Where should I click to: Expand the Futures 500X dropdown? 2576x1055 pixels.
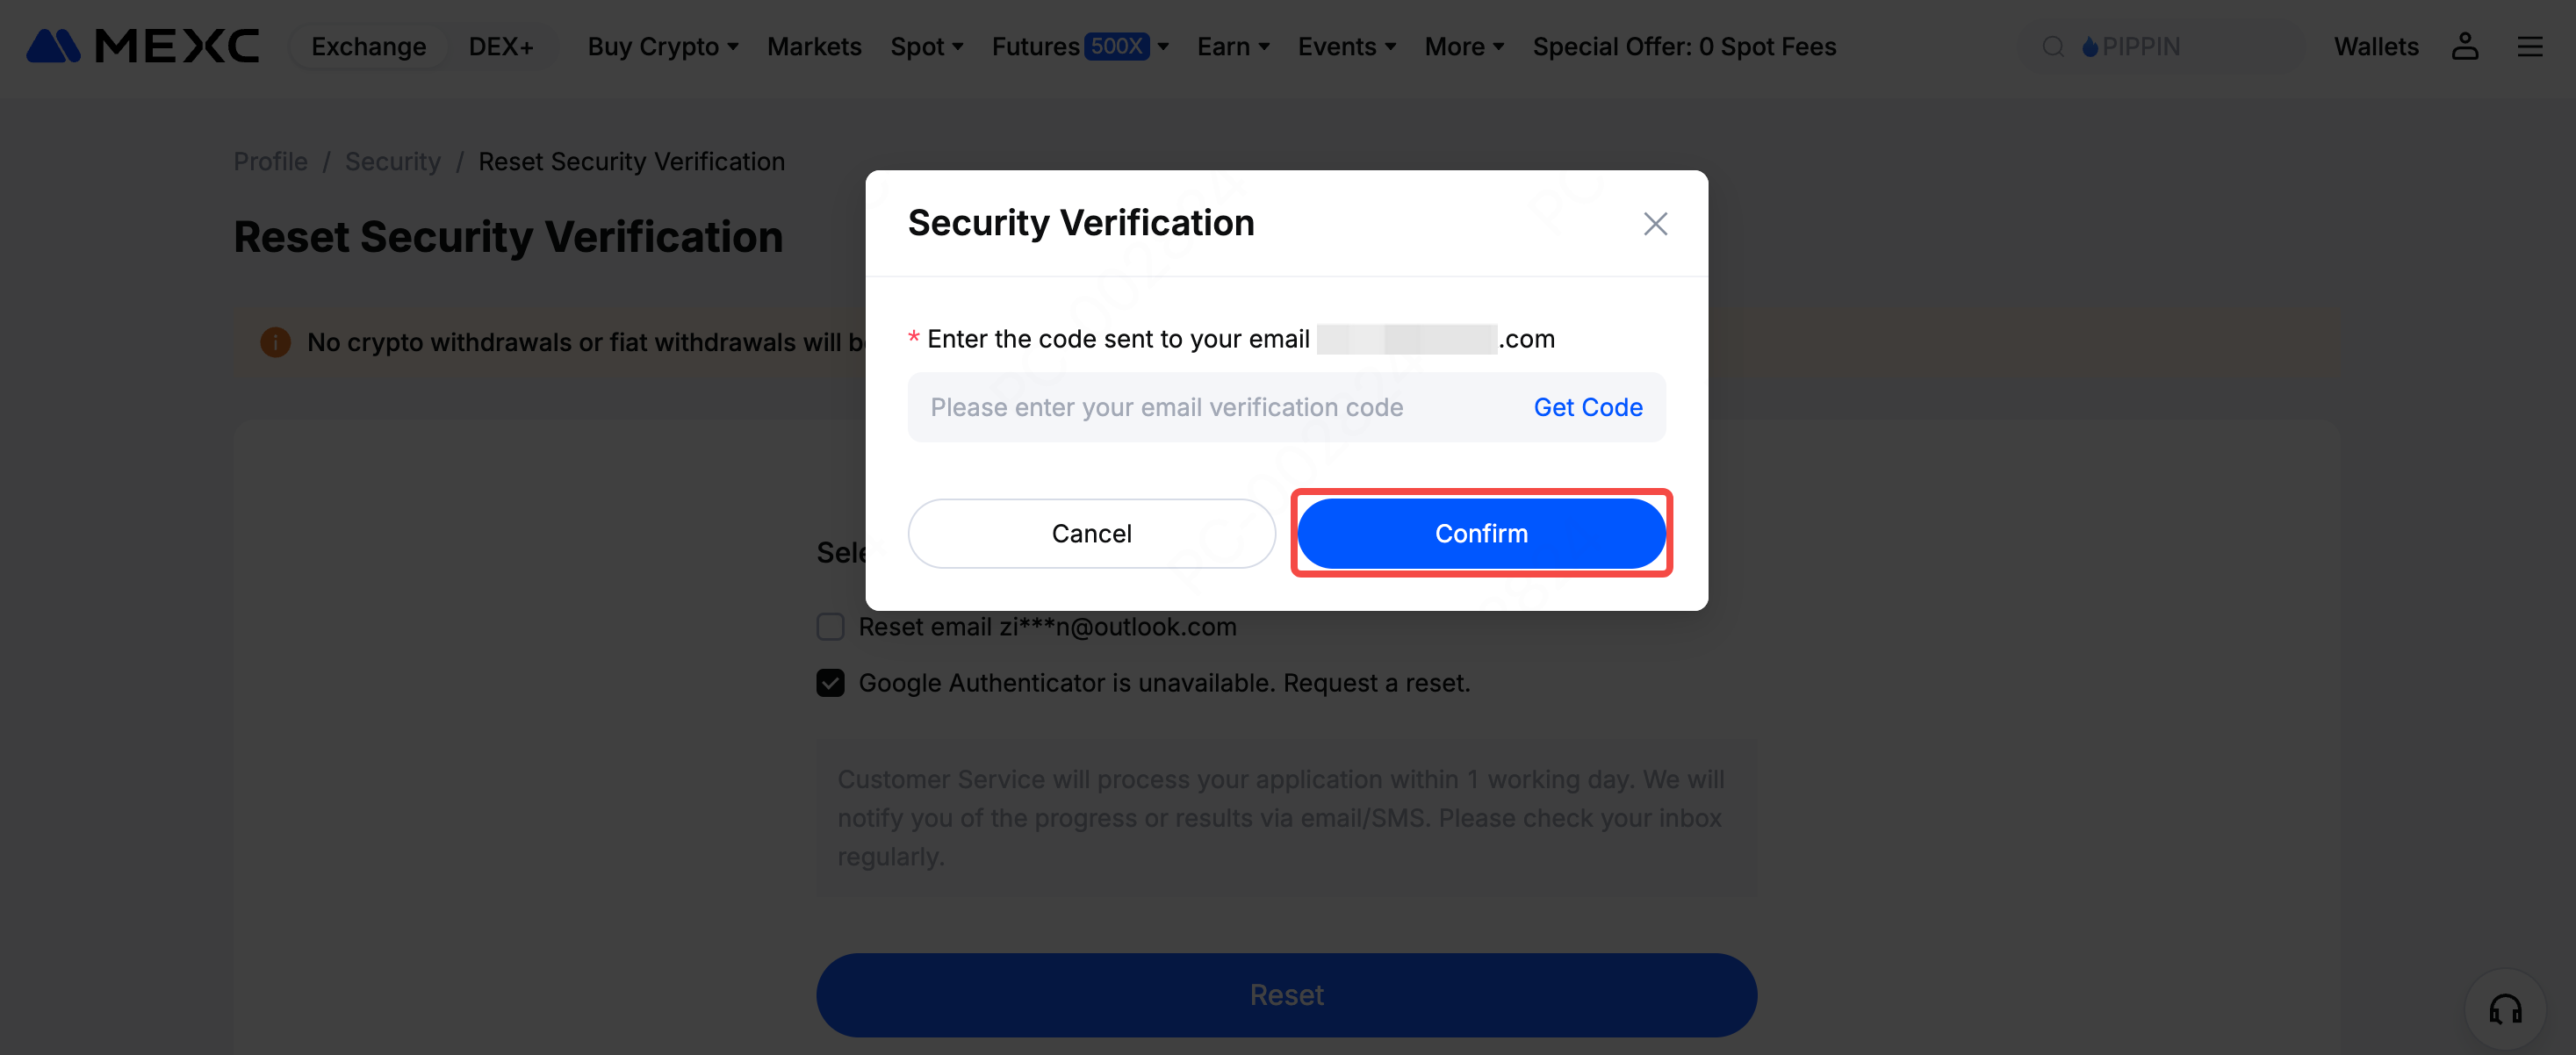coord(1079,47)
